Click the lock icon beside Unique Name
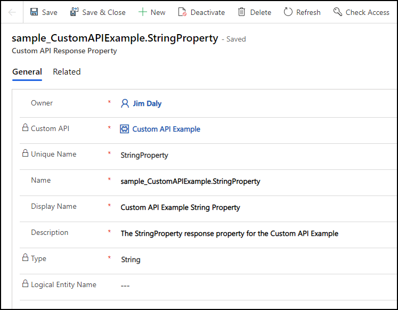This screenshot has width=398, height=310. [x=25, y=153]
